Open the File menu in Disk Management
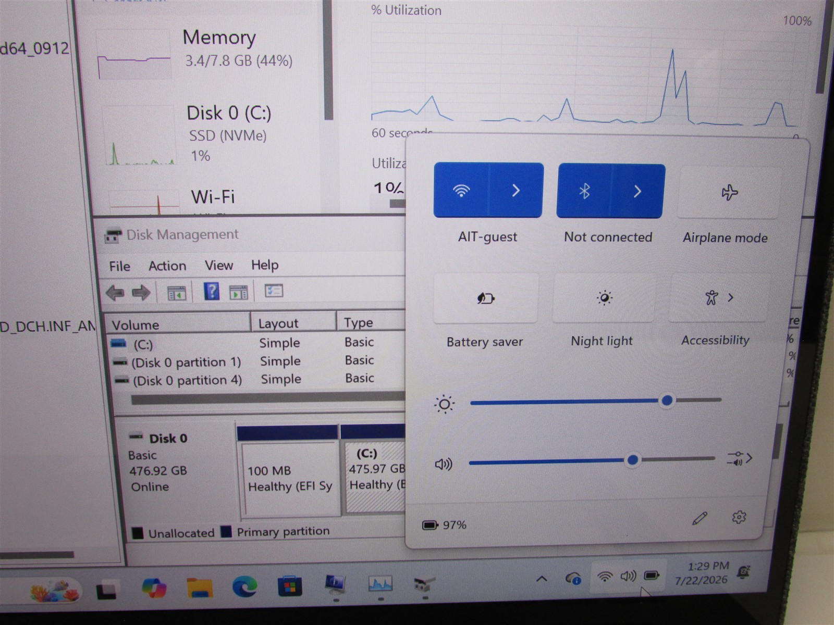Viewport: 834px width, 625px height. tap(120, 266)
